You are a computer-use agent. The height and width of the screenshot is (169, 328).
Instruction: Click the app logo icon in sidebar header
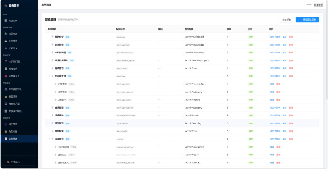point(6,6)
